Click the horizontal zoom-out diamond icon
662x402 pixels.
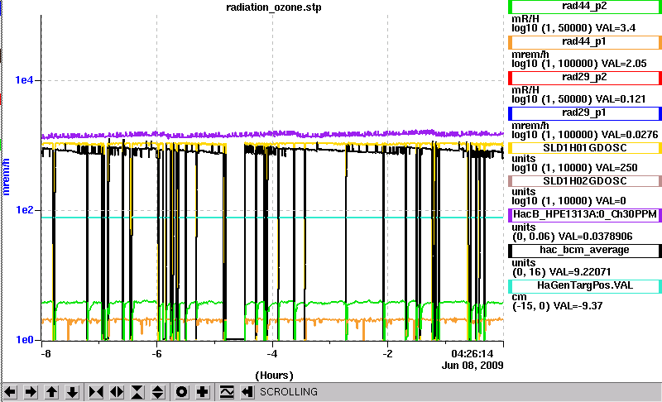point(117,392)
